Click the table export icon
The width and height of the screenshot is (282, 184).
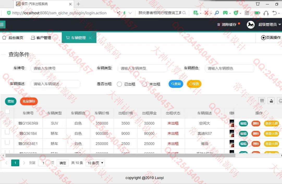(271, 101)
